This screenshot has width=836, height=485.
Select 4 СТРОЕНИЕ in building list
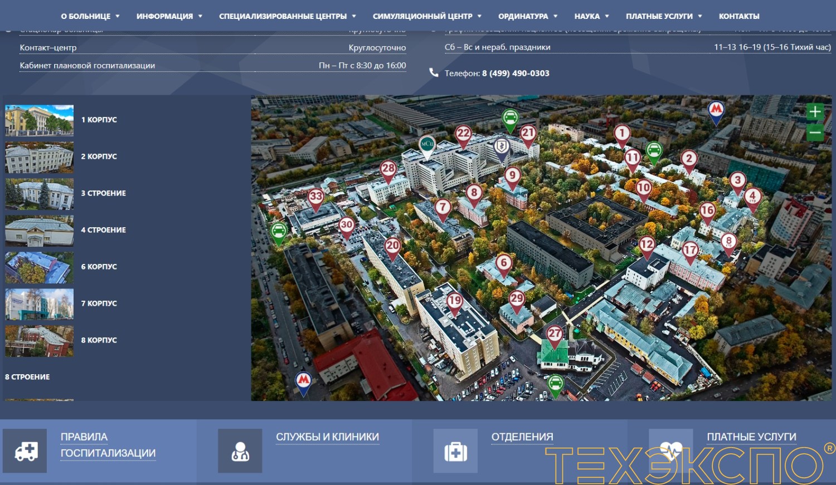point(104,230)
